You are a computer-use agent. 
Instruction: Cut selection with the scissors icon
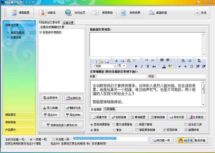(x=116, y=60)
